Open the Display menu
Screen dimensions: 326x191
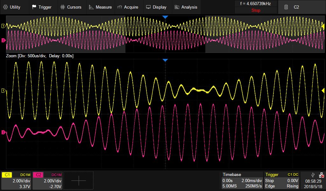coord(156,7)
